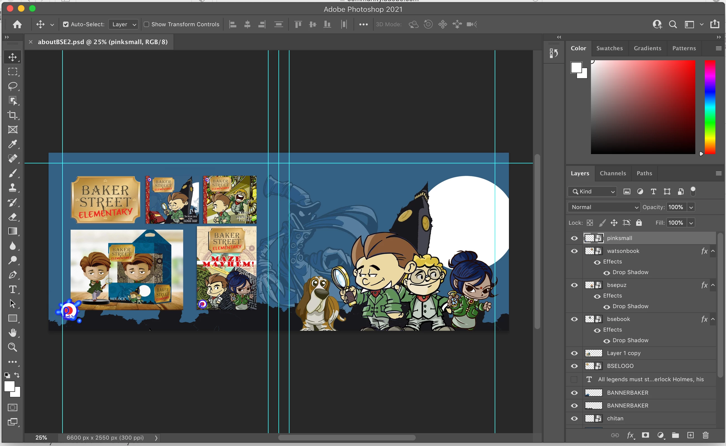Select the Eyedropper tool

(12, 144)
